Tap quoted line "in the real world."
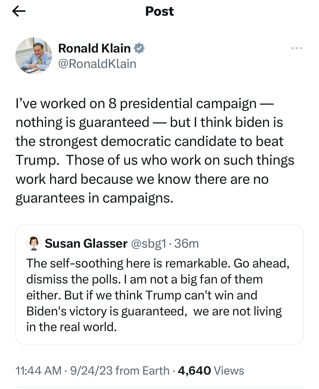Image resolution: width=319 pixels, height=389 pixels. click(71, 327)
